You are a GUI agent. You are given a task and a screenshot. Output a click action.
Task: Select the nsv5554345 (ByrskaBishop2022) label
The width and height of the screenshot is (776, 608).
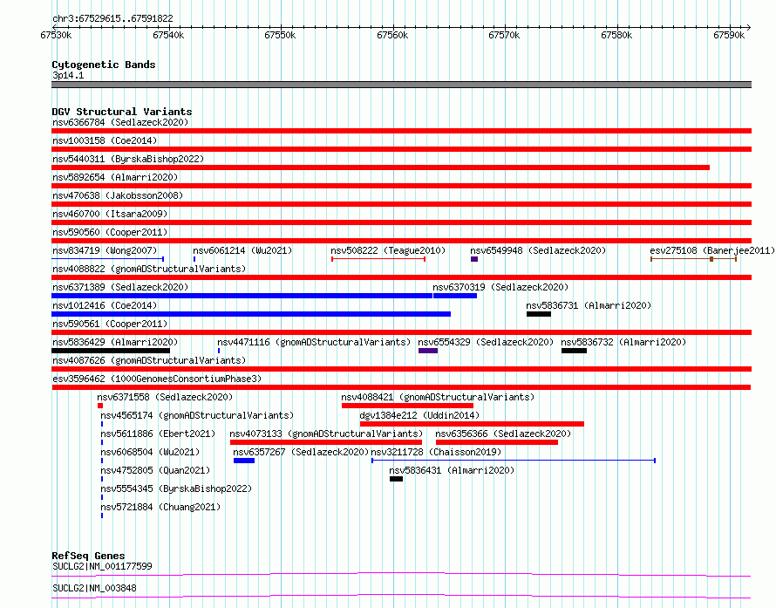[176, 488]
